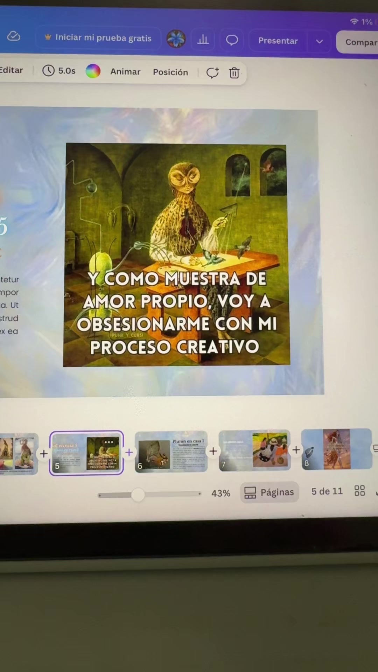378x672 pixels.
Task: Delete the element with trash icon
Action: click(234, 73)
